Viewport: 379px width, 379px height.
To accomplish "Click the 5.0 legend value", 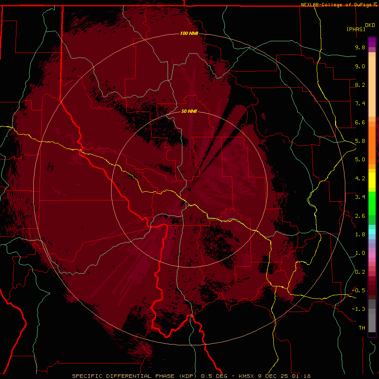I will pyautogui.click(x=360, y=160).
